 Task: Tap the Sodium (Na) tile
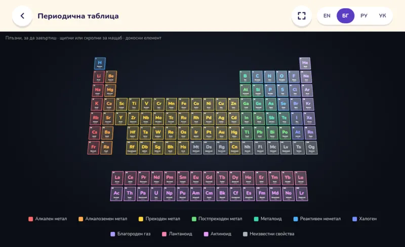[x=98, y=91]
